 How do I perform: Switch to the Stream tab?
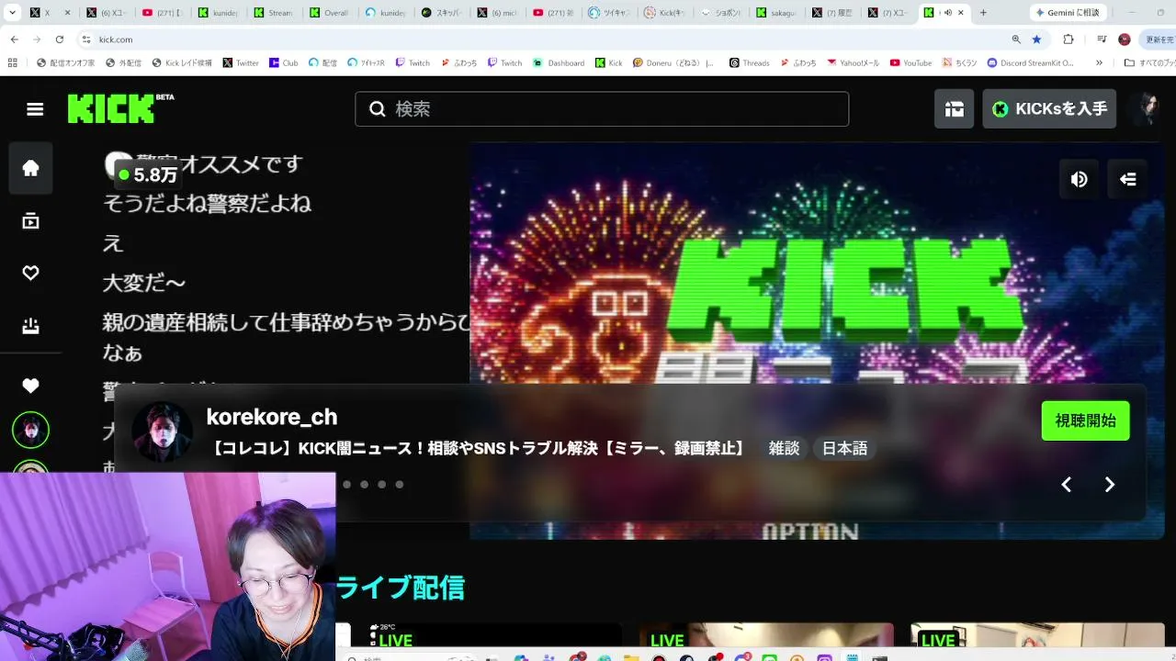[273, 13]
